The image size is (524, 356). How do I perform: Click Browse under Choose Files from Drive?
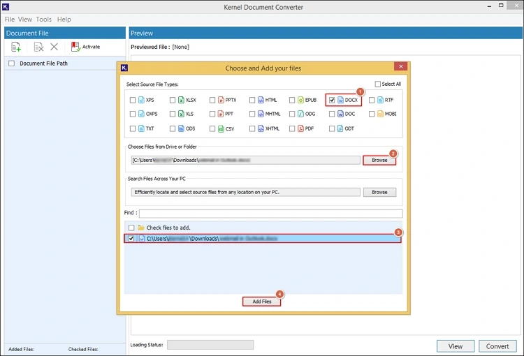379,160
